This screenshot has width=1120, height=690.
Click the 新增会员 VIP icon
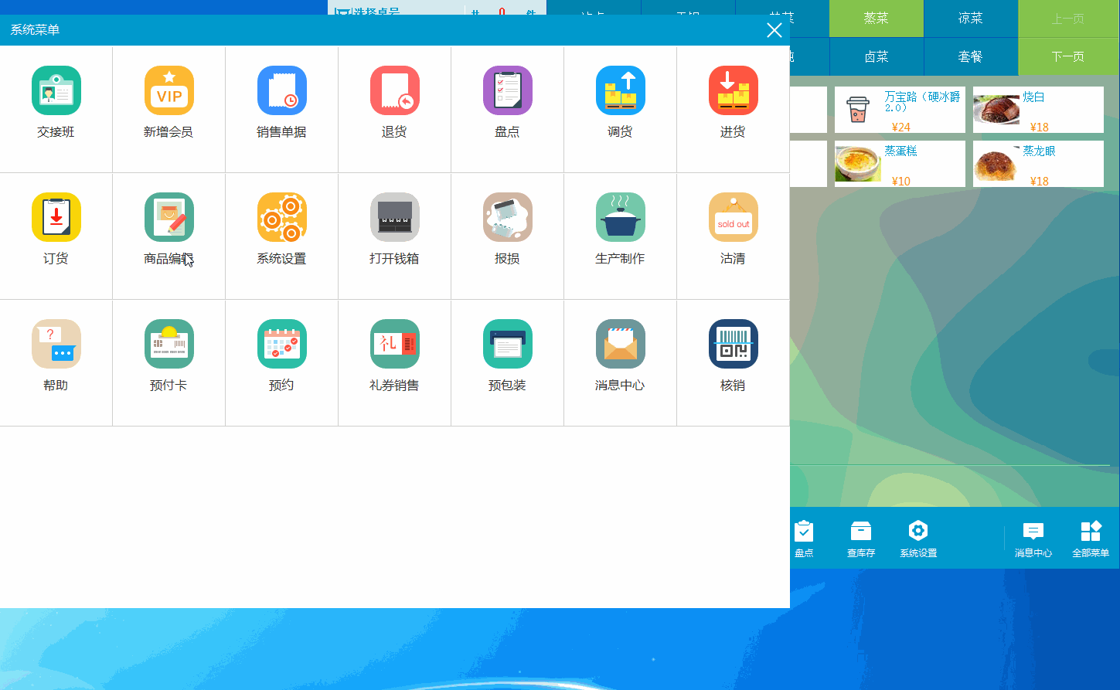coord(169,91)
